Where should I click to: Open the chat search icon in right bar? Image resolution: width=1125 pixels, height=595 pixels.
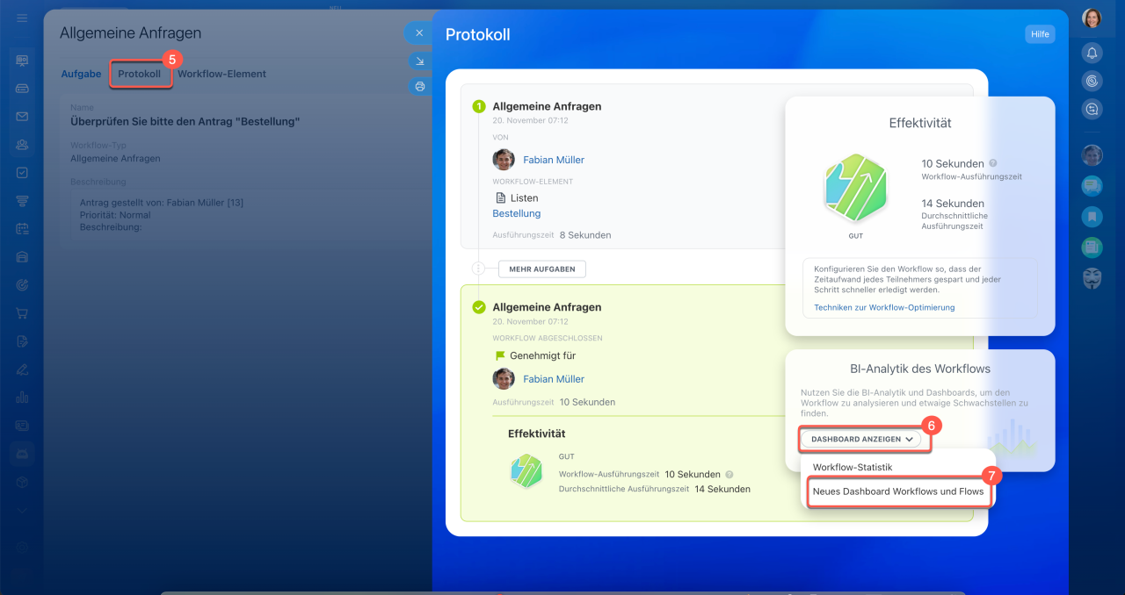pyautogui.click(x=1092, y=109)
